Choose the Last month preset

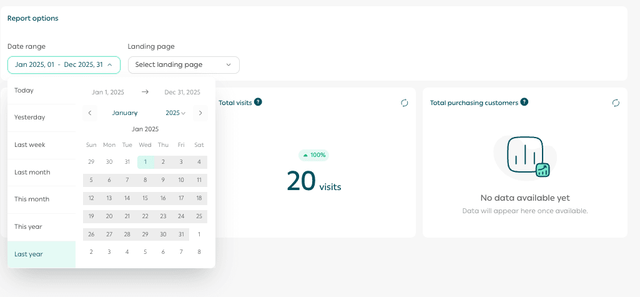click(32, 172)
